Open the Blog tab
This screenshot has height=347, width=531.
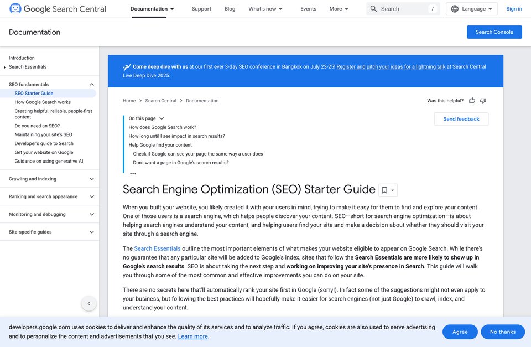(x=230, y=9)
